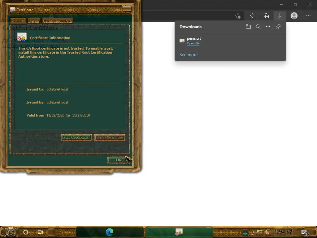Click the downloaded .crt file icon
The width and height of the screenshot is (317, 238).
click(182, 41)
